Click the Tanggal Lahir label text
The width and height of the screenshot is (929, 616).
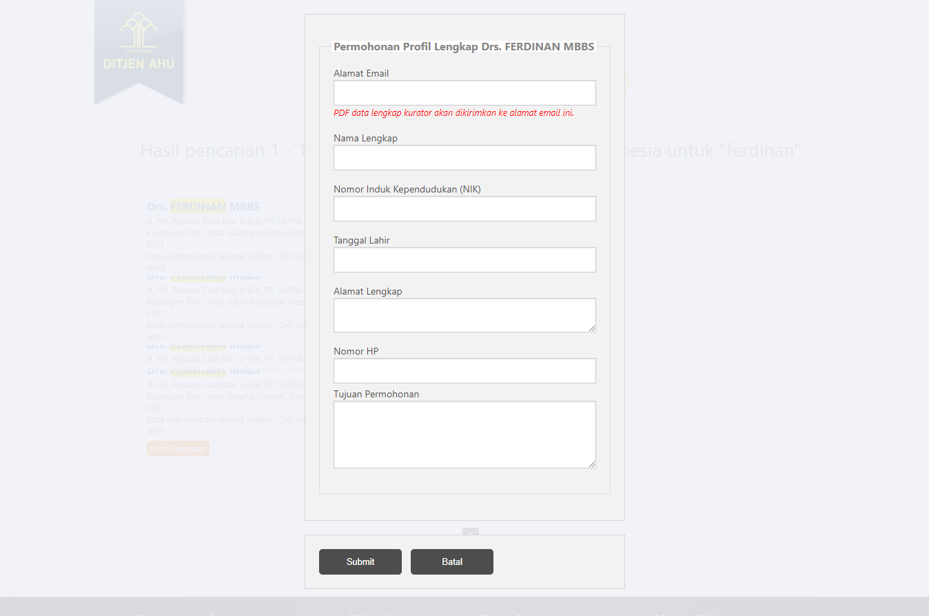pos(362,241)
